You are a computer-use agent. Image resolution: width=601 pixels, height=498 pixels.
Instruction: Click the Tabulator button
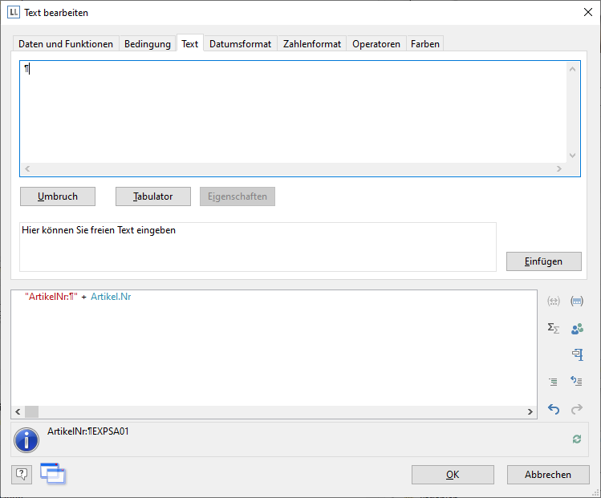152,196
